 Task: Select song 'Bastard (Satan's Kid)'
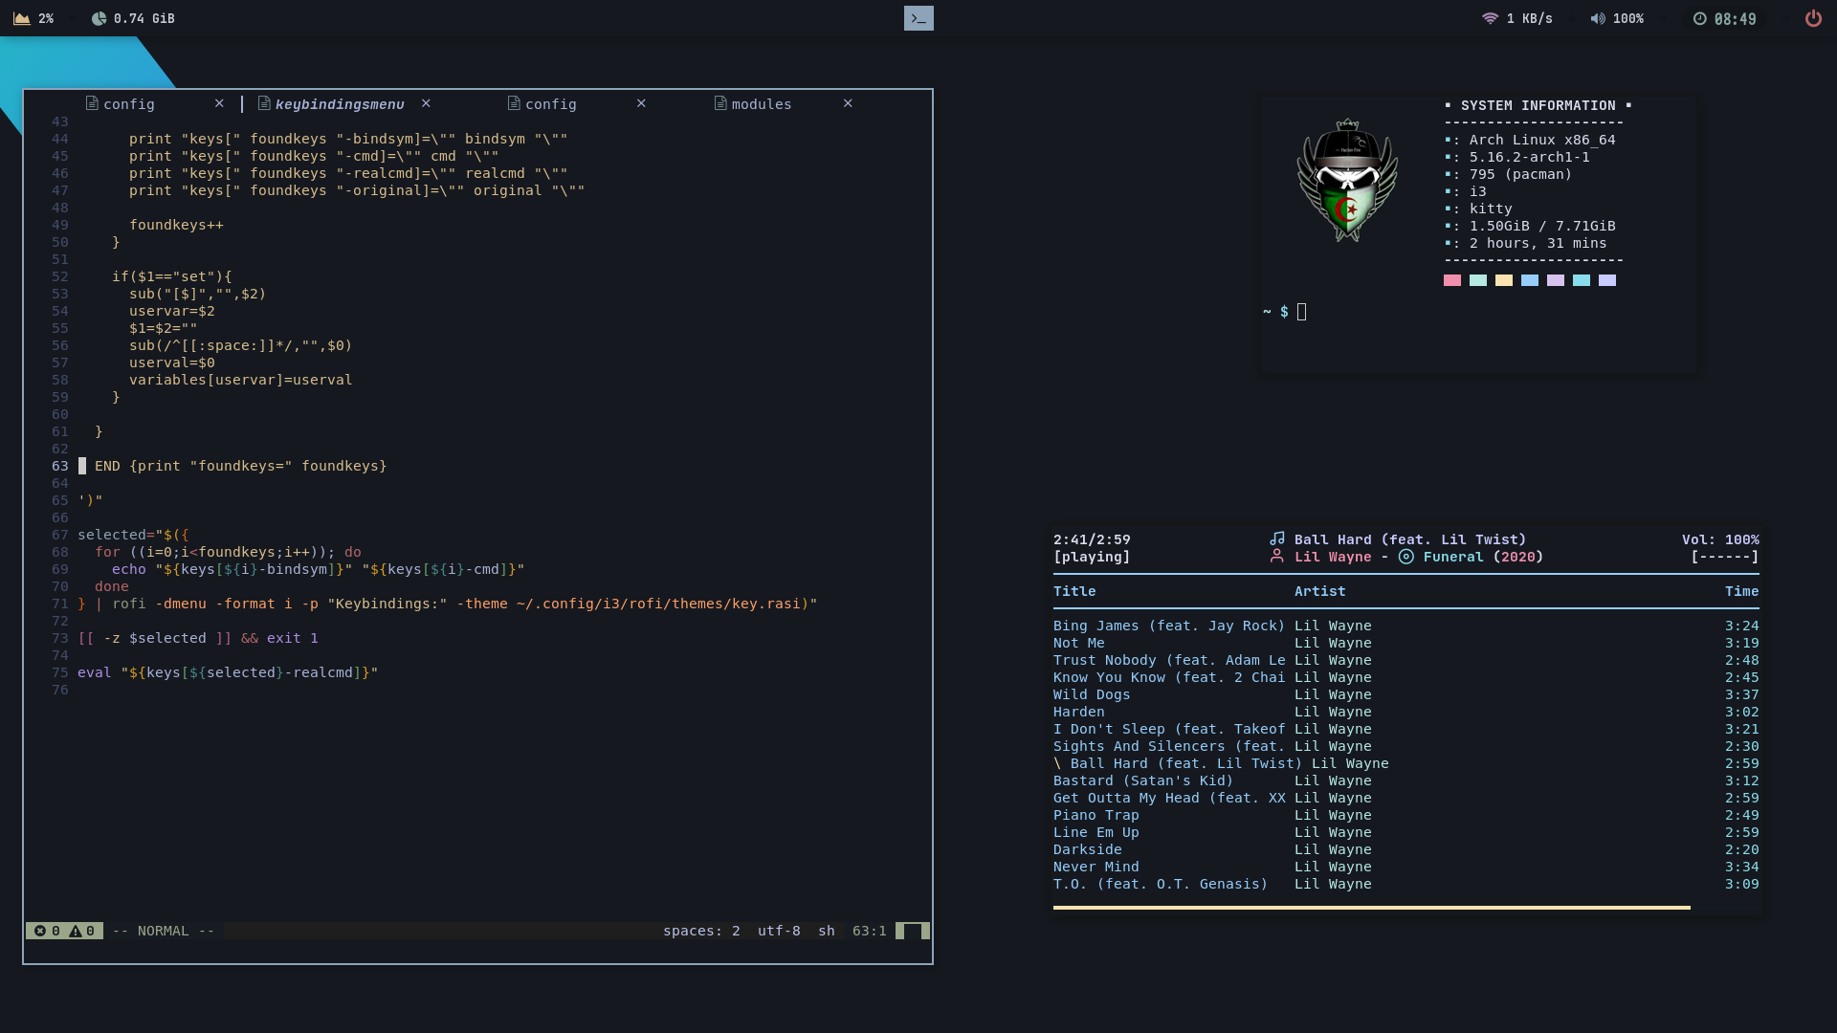click(x=1406, y=780)
